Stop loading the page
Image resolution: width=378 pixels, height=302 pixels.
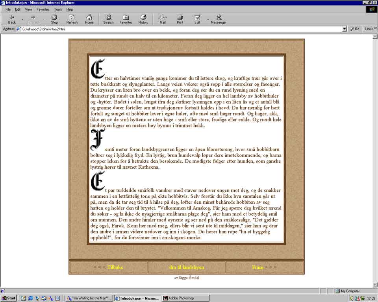click(x=54, y=19)
